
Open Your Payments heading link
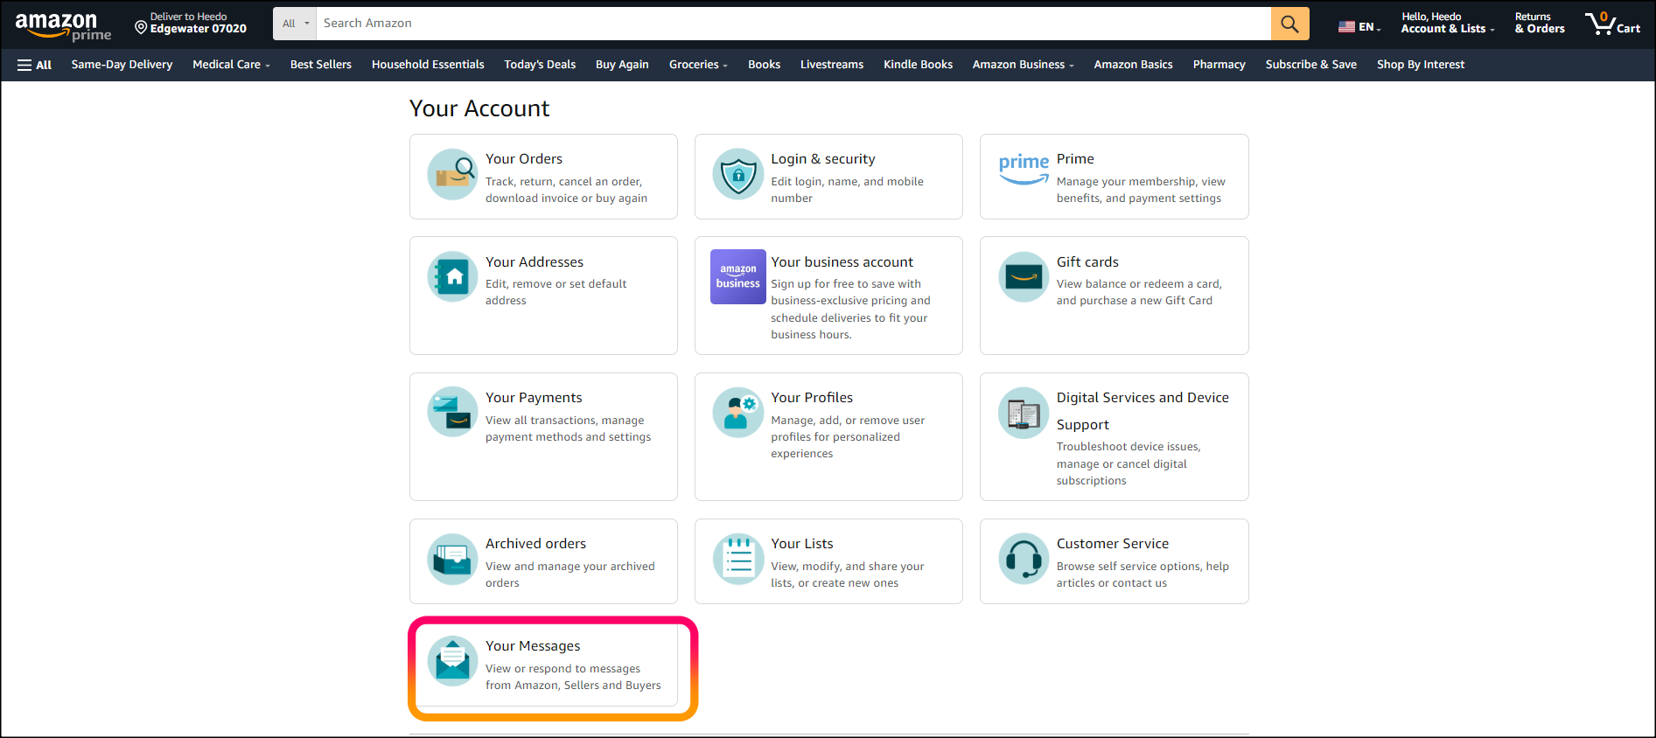pyautogui.click(x=534, y=398)
